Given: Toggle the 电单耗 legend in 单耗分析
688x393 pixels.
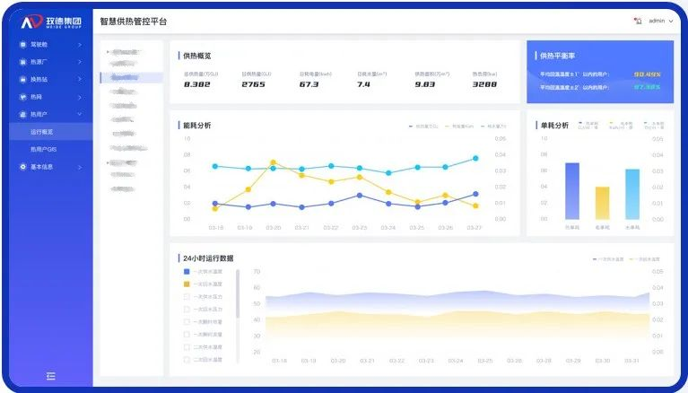Looking at the screenshot, I should (622, 126).
